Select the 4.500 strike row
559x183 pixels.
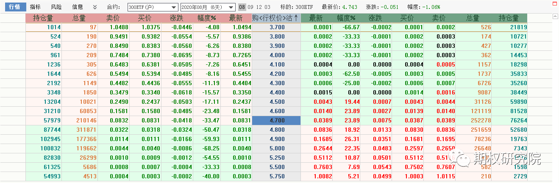click(277, 102)
